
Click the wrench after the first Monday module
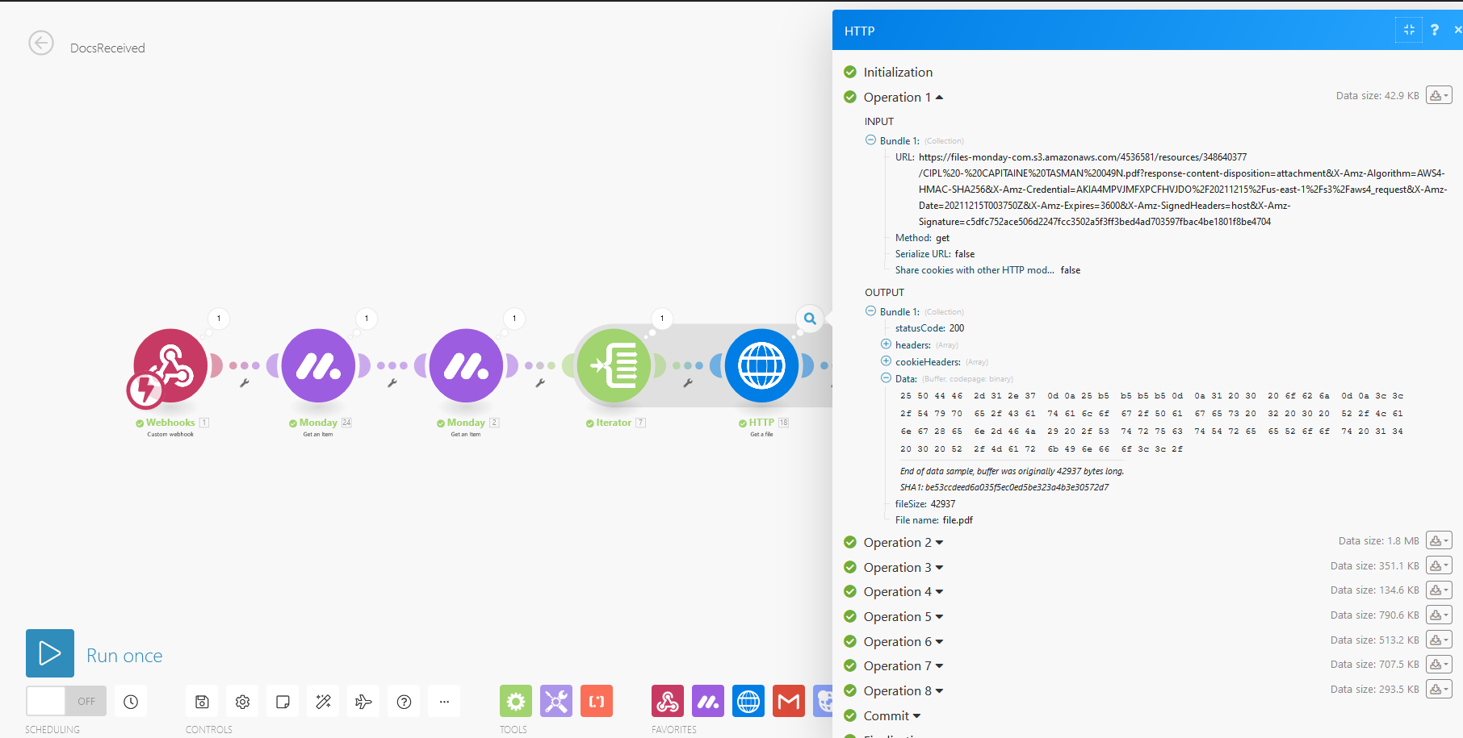coord(392,383)
